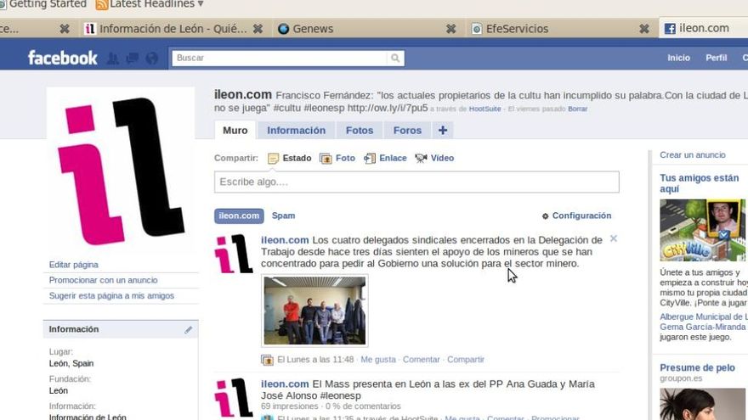Click the Latest Headlines RSS icon
The width and height of the screenshot is (748, 420).
point(102,4)
